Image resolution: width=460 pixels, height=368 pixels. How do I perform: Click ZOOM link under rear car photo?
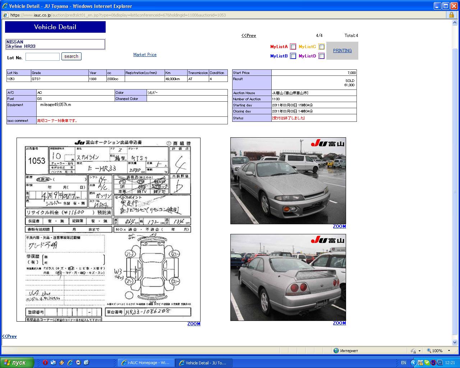click(x=340, y=323)
